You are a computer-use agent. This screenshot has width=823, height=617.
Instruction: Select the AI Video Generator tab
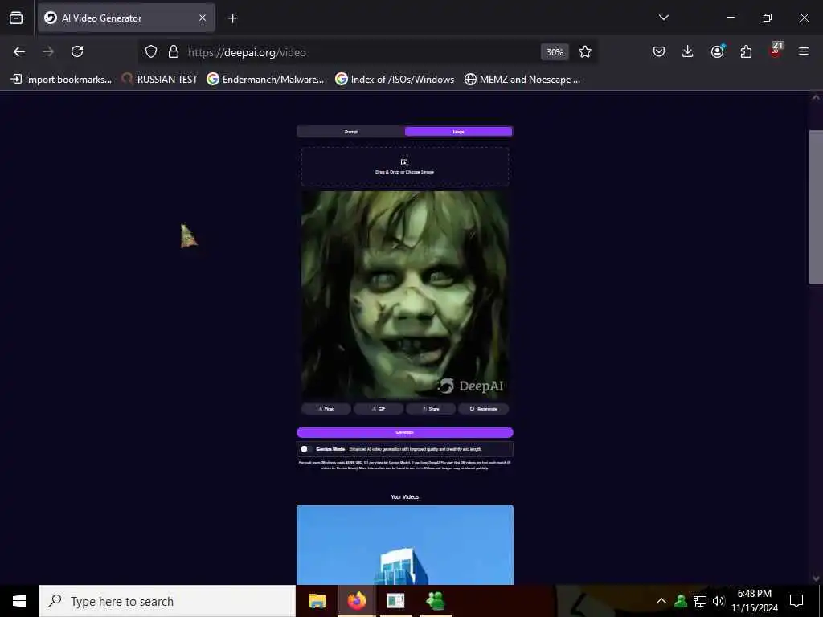pyautogui.click(x=126, y=18)
